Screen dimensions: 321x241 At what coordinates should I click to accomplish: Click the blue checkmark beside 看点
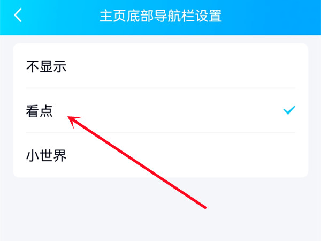[289, 110]
